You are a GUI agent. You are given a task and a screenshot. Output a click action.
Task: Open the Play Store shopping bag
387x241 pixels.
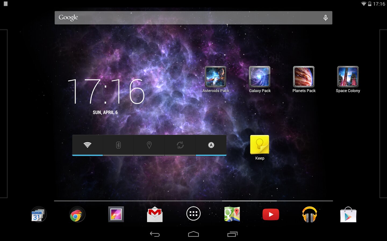[x=348, y=214]
